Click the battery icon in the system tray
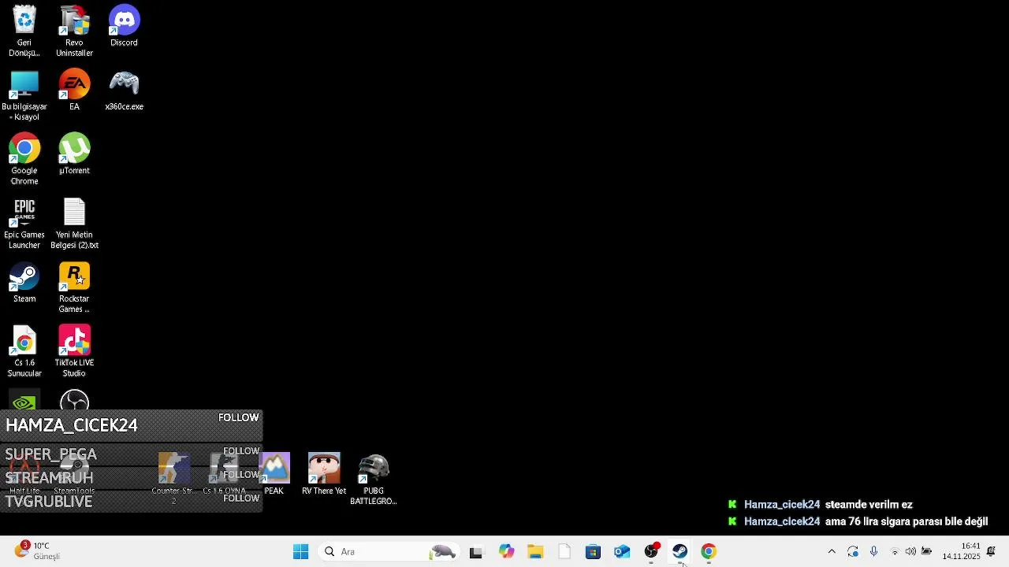Image resolution: width=1009 pixels, height=567 pixels. click(x=927, y=552)
